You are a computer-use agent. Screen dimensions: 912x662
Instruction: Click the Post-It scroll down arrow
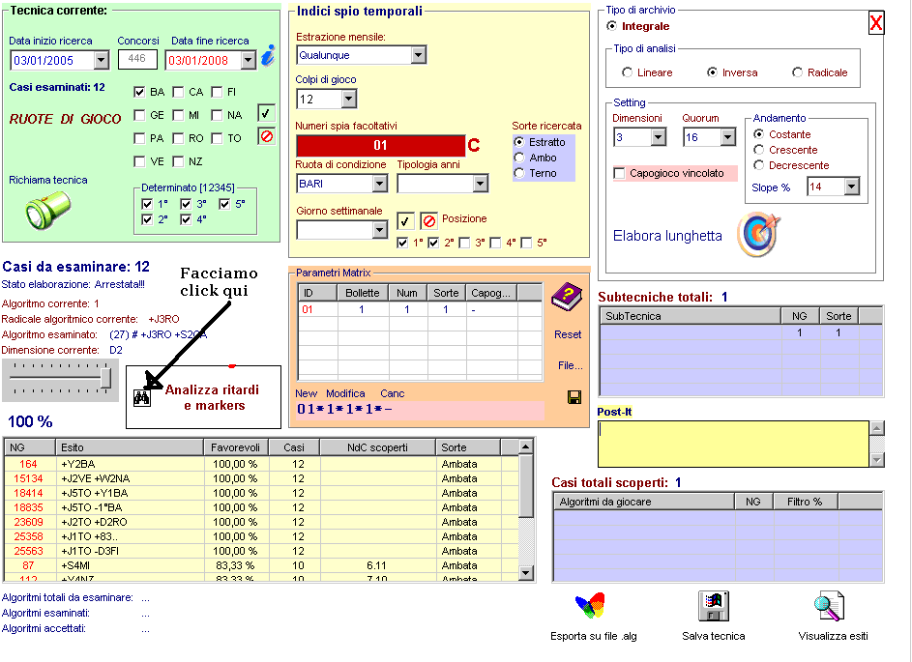(876, 460)
